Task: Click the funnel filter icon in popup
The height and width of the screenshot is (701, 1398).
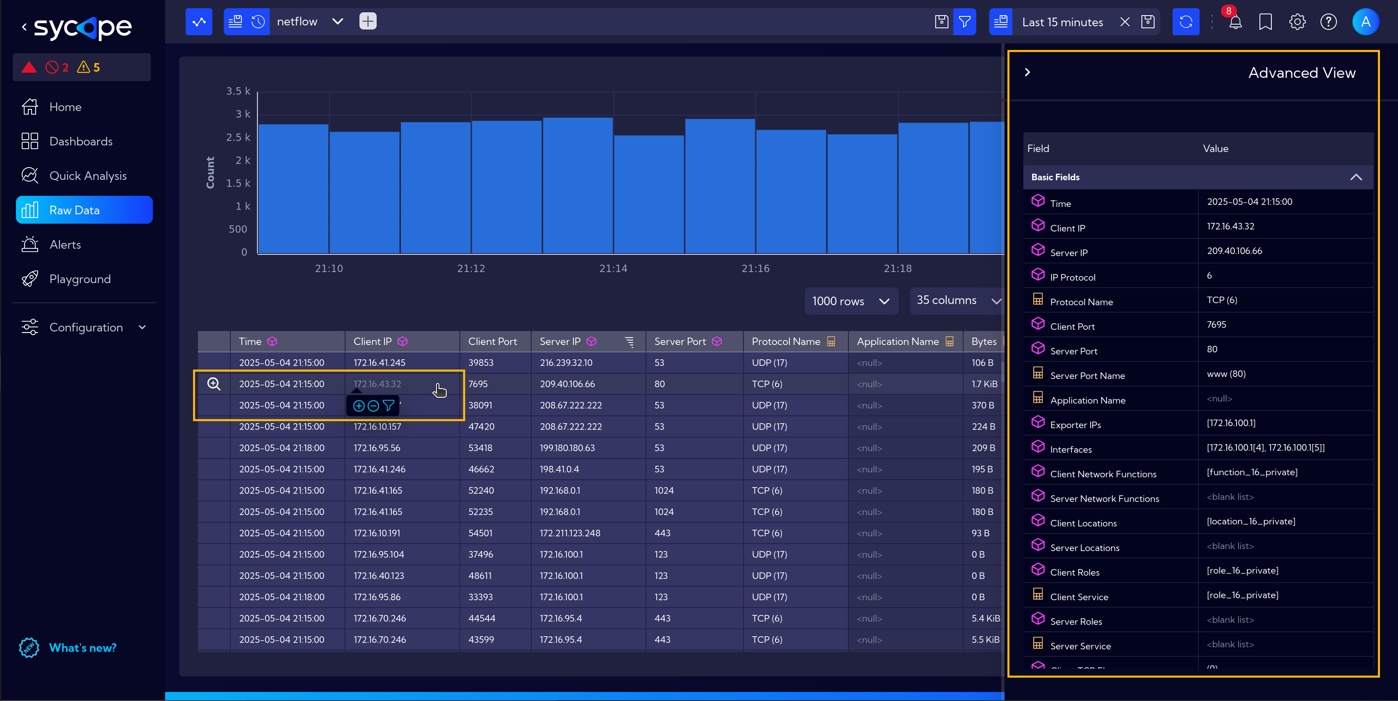Action: (388, 406)
